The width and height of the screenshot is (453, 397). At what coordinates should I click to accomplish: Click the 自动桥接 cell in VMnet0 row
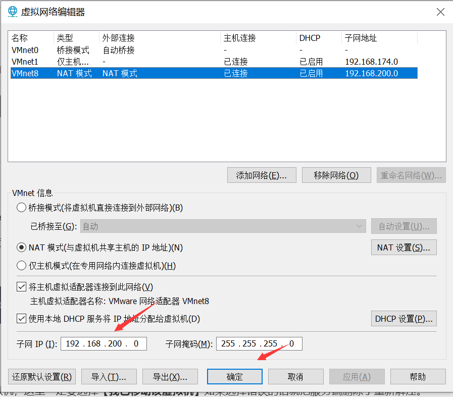[119, 50]
